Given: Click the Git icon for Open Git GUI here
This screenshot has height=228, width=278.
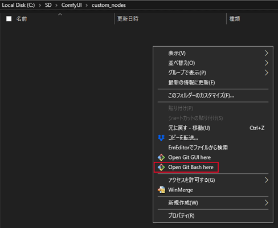Looking at the screenshot, I should coord(161,157).
